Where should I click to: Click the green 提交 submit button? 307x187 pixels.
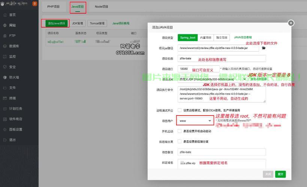point(280,174)
